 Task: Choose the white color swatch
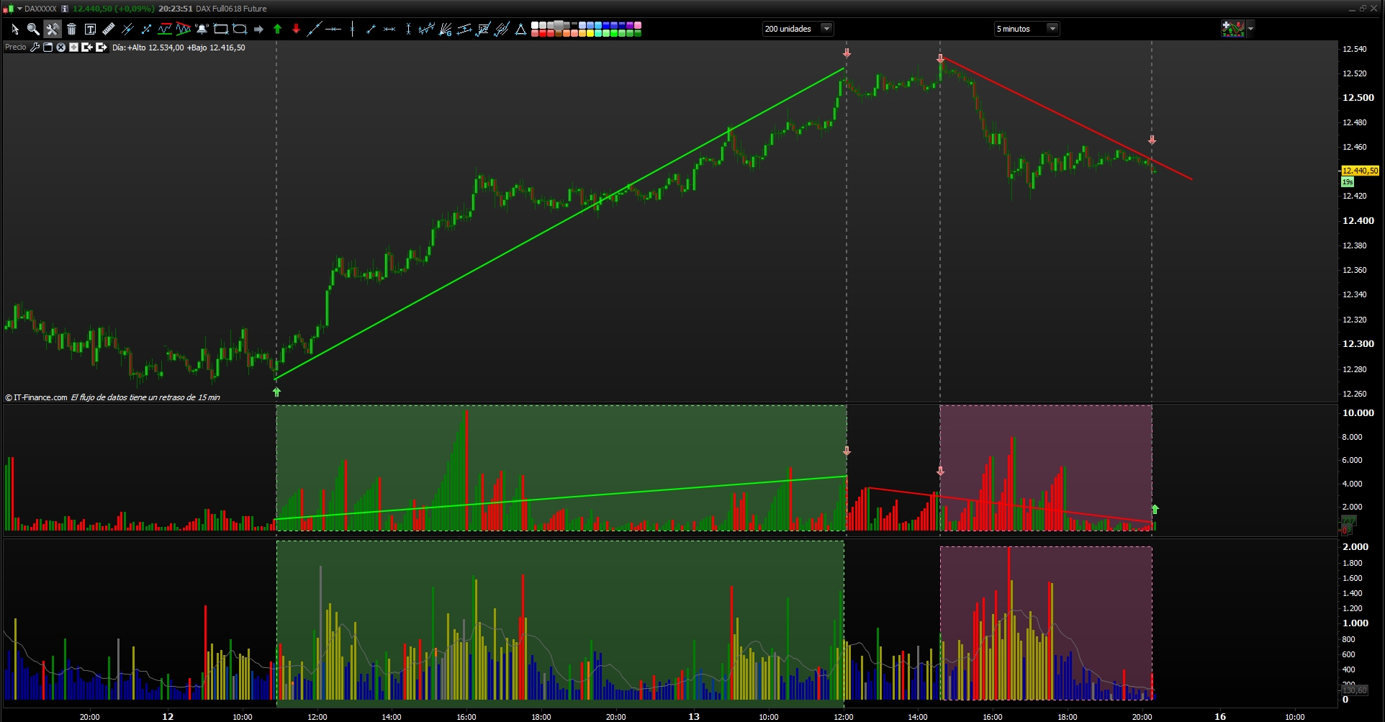pos(535,25)
